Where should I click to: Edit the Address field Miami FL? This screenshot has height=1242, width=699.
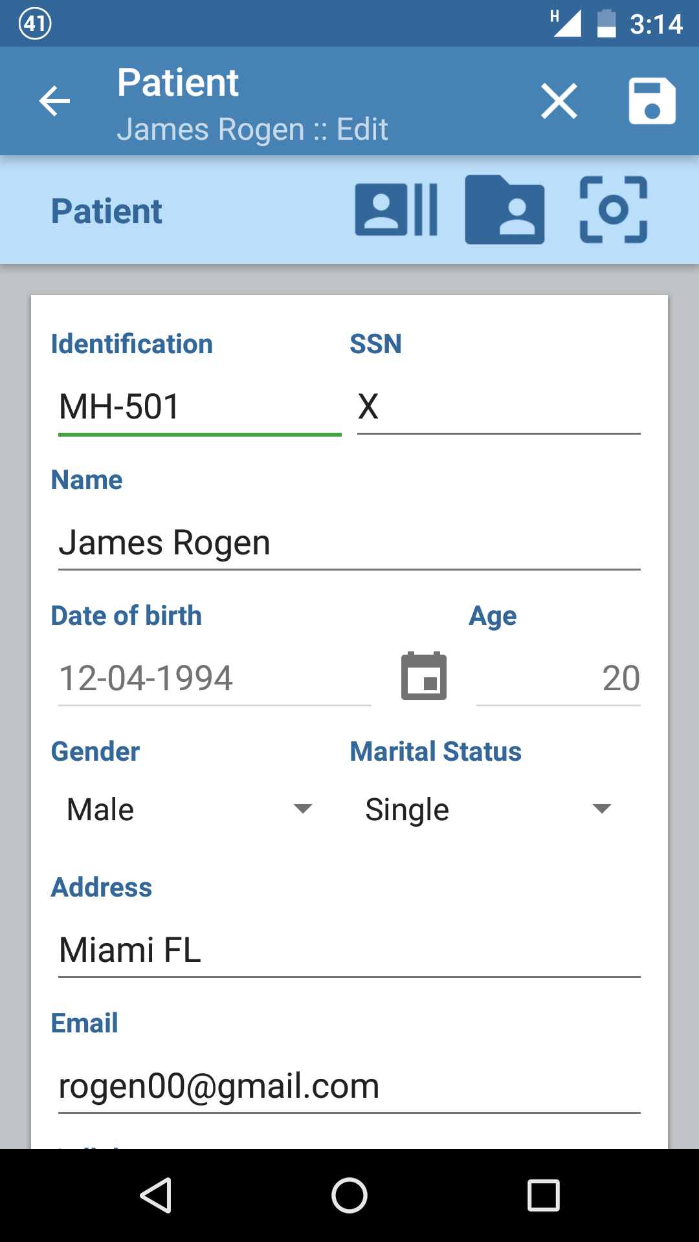pos(349,950)
